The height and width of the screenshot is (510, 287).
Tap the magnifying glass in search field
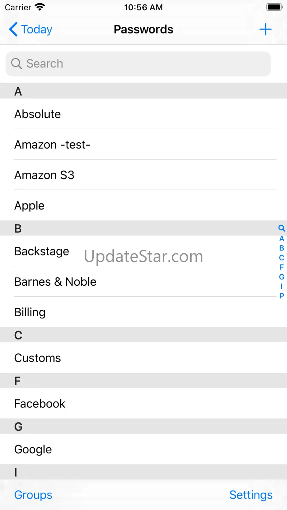[17, 64]
